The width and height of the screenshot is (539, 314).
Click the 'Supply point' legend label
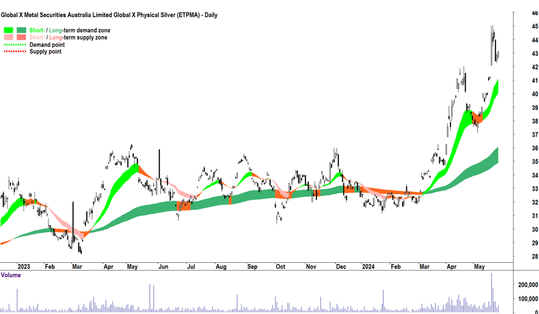[x=45, y=52]
